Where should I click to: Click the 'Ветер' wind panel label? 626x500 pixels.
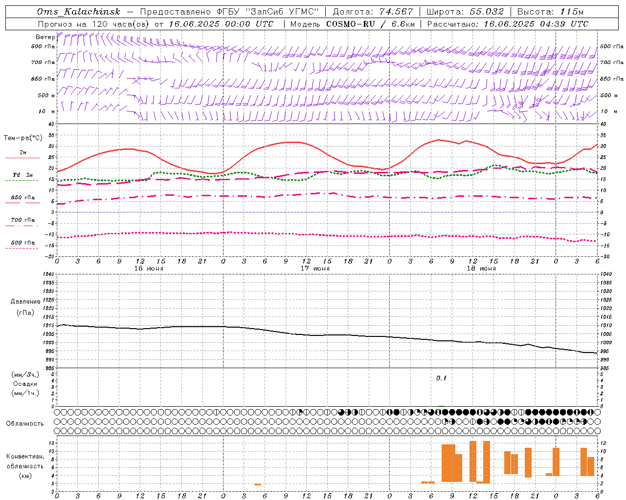45,37
